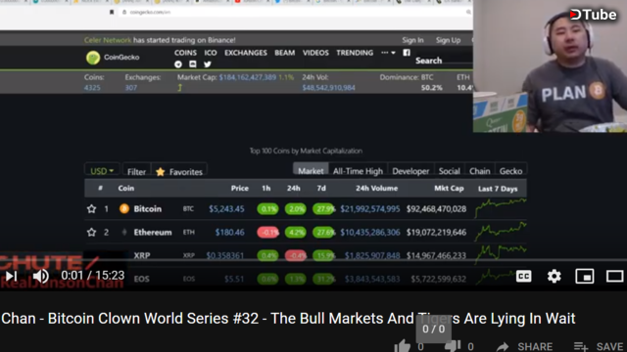Click market cap value $184,162,427,389
The width and height of the screenshot is (627, 352).
coord(248,77)
